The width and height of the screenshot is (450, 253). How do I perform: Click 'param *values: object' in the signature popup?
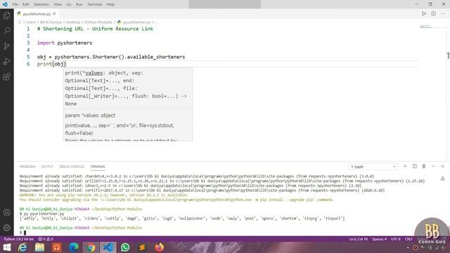click(x=90, y=115)
